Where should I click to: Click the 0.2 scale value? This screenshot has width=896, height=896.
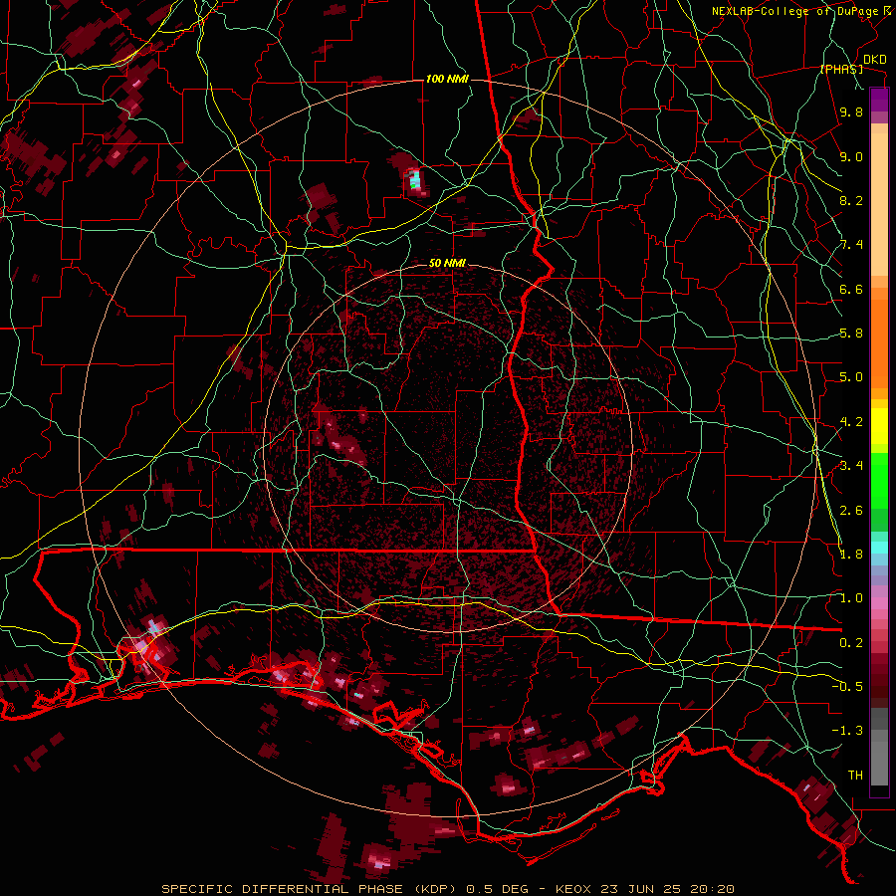click(851, 643)
